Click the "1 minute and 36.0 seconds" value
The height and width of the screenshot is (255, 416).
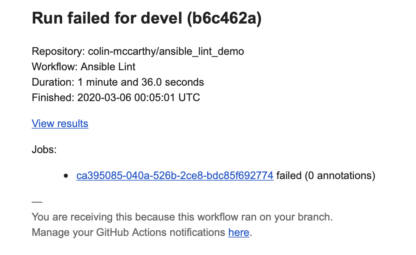point(141,82)
